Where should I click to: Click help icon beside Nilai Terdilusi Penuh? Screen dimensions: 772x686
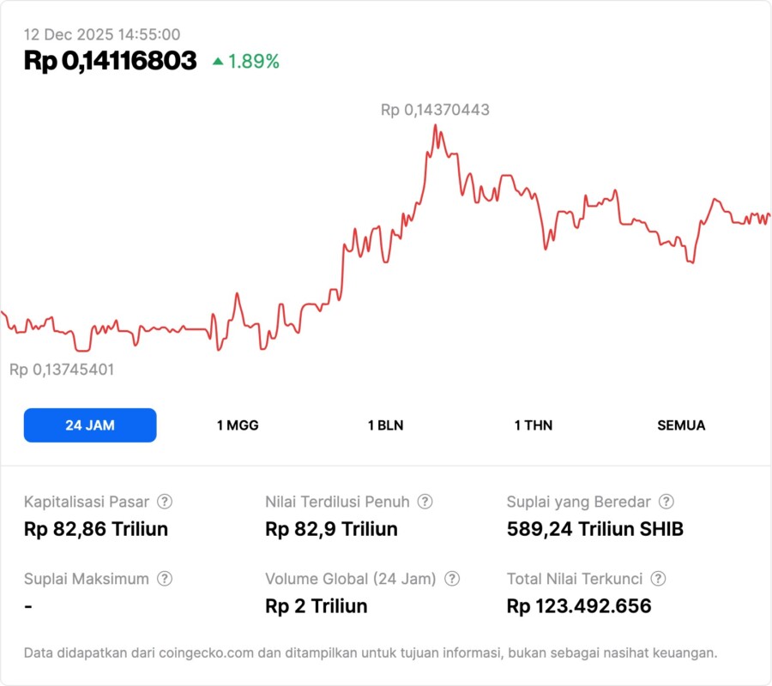[425, 502]
